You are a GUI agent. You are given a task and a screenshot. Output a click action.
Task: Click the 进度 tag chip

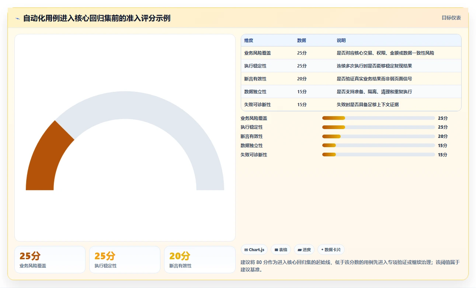coord(304,250)
